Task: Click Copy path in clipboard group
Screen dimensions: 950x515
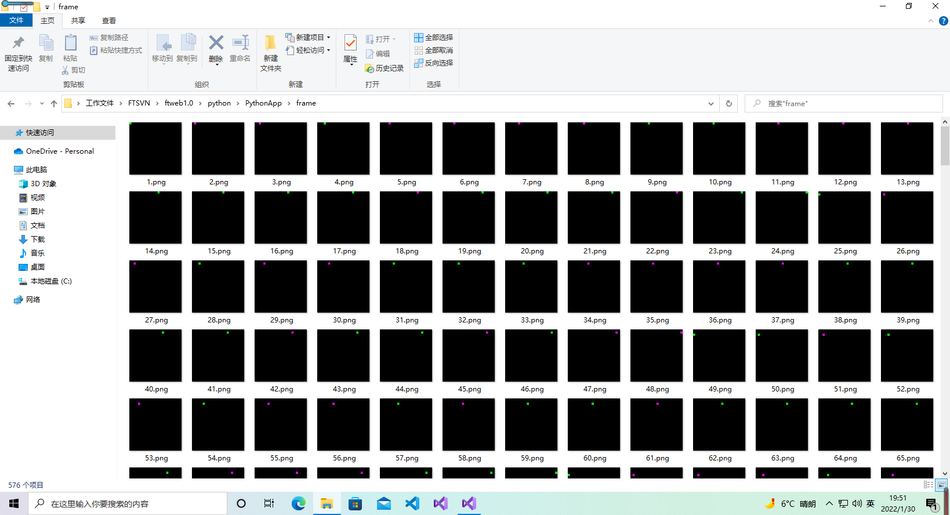Action: 109,38
